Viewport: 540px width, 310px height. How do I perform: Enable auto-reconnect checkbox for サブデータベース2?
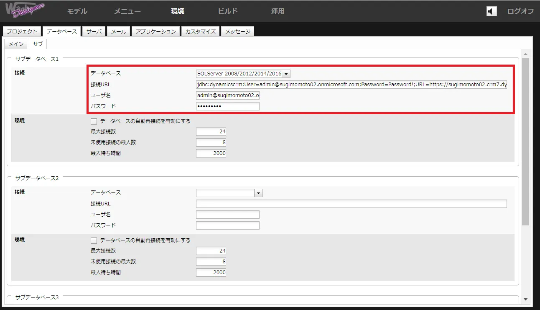[94, 240]
